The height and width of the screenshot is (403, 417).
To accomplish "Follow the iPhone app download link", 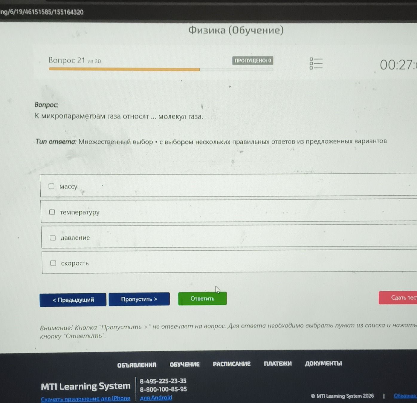I will (85, 399).
